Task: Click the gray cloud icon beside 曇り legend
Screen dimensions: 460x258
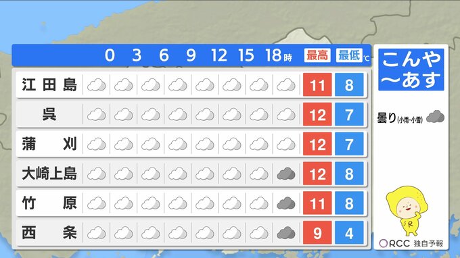Action: click(x=435, y=117)
